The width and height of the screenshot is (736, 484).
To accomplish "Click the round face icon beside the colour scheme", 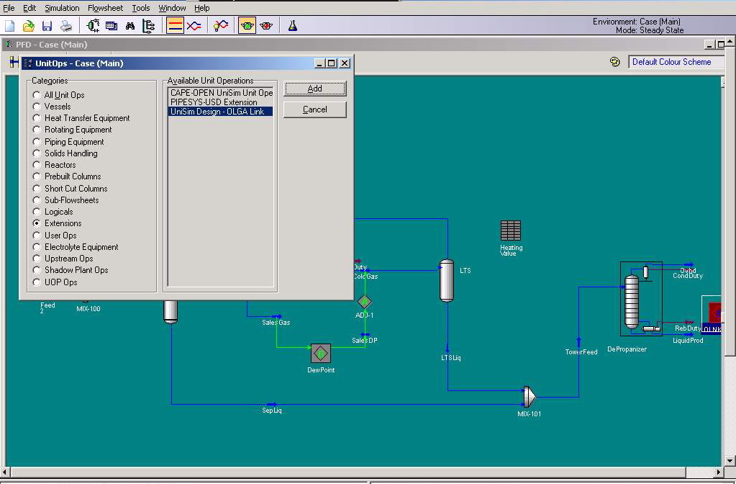I will point(615,61).
